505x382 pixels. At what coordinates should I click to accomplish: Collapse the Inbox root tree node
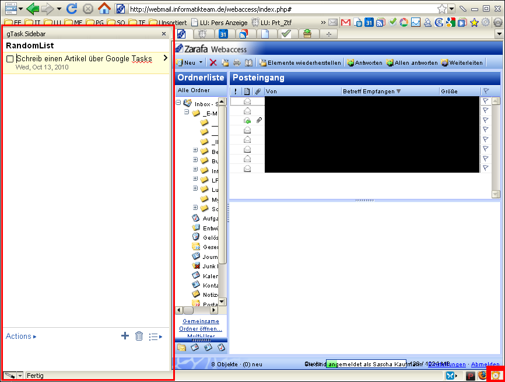click(x=178, y=103)
